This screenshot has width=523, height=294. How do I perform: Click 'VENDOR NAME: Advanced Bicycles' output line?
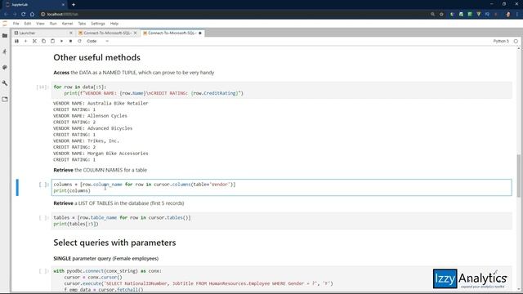92,128
